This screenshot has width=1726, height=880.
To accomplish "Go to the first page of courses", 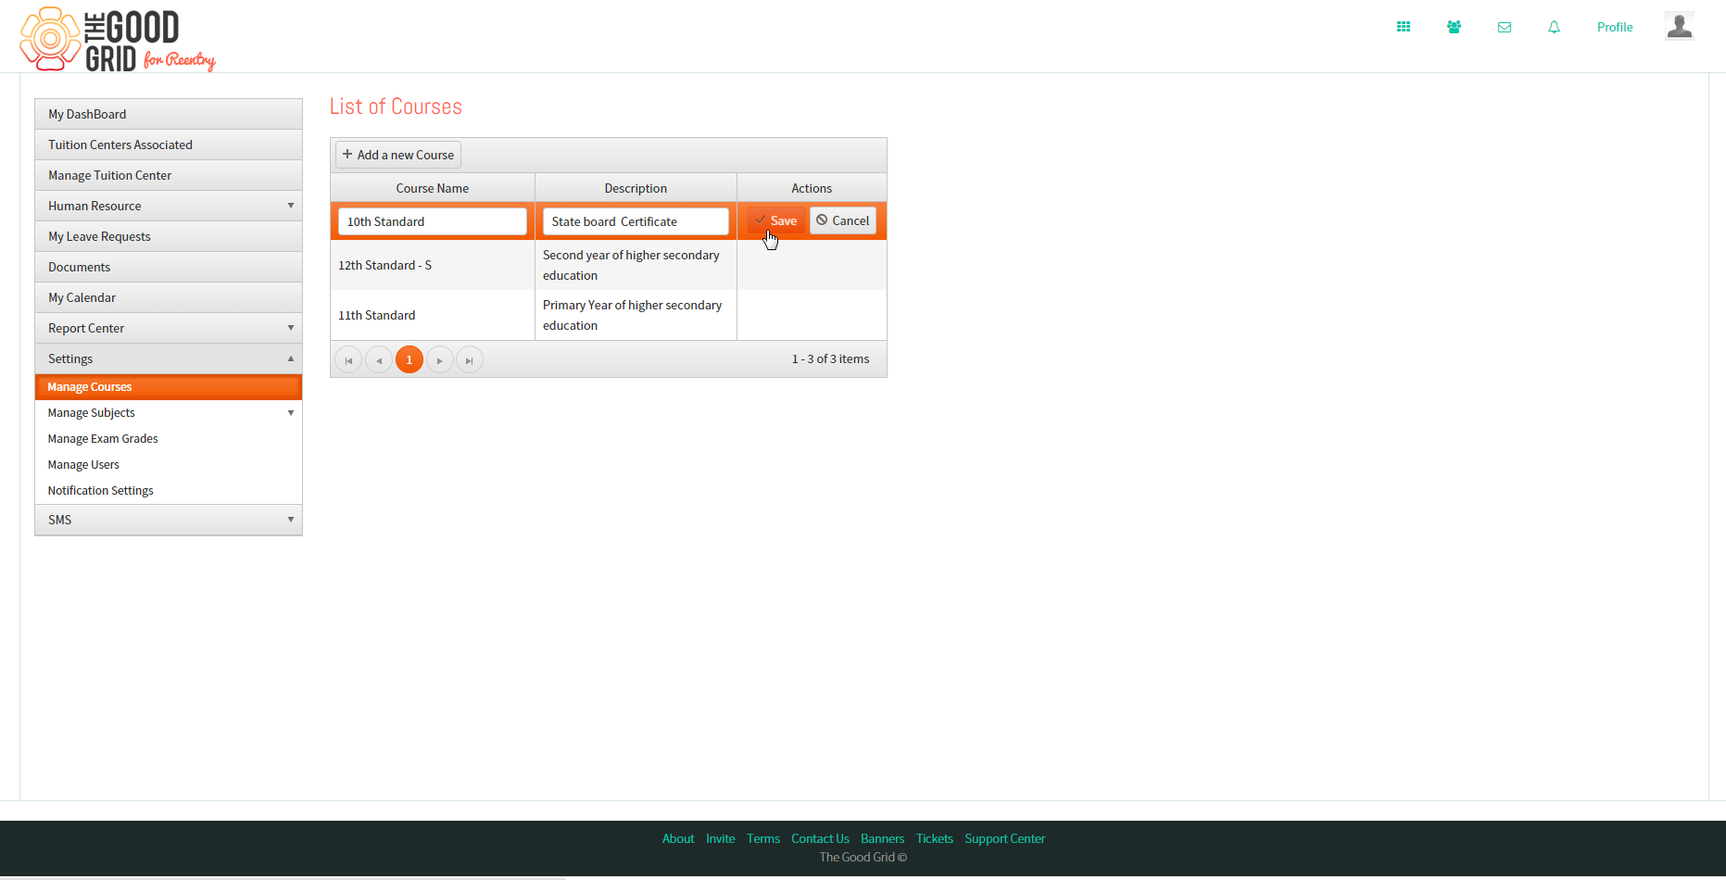I will (348, 359).
